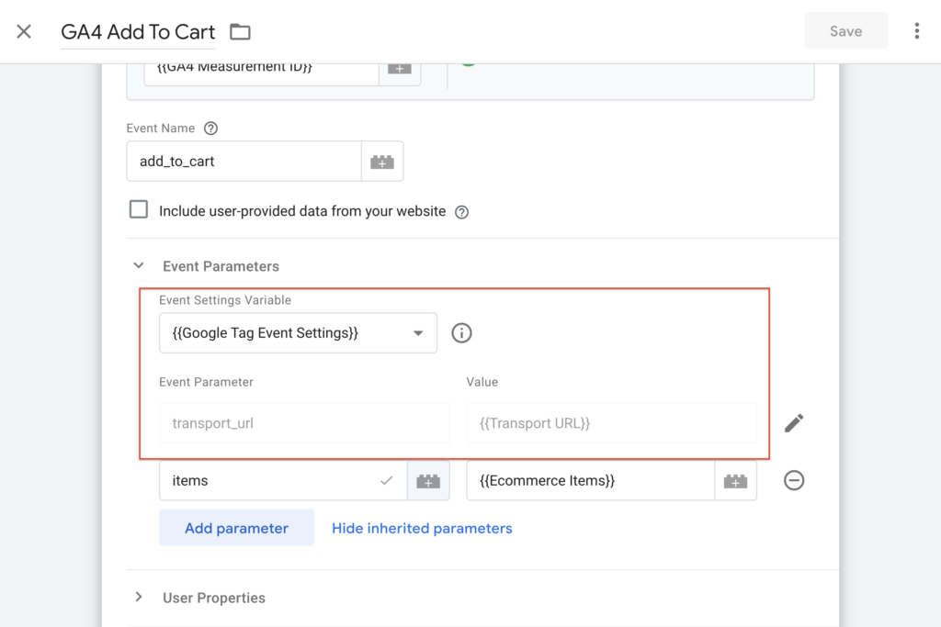Image resolution: width=941 pixels, height=627 pixels.
Task: Open the three-dot more options menu
Action: (x=916, y=31)
